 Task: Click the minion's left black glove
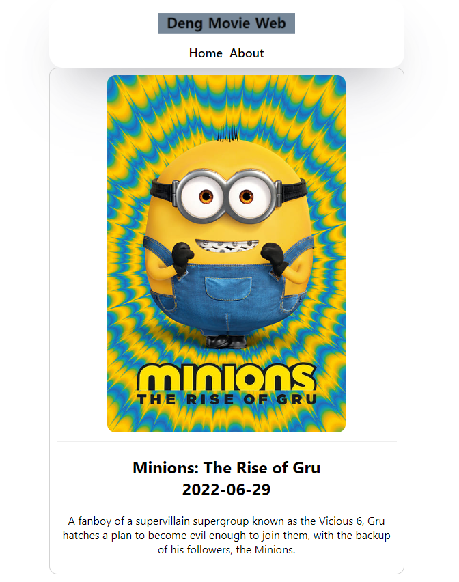click(x=182, y=258)
